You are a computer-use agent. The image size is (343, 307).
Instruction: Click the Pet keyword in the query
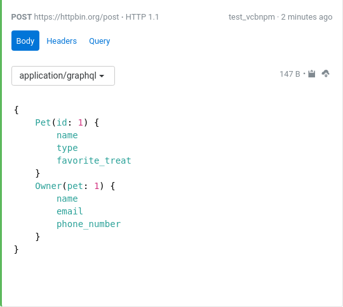[43, 122]
